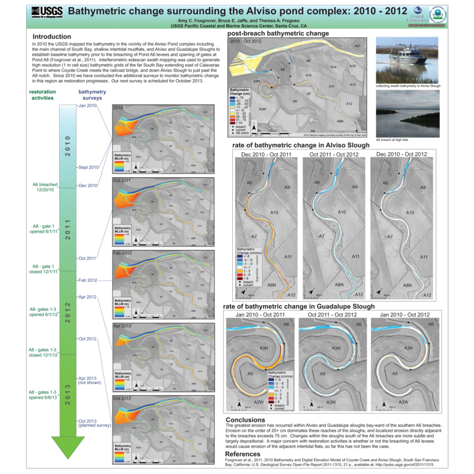Screen dimensions: 474x474
Task: Open the A6 breach at high tide photo
Action: click(x=408, y=114)
